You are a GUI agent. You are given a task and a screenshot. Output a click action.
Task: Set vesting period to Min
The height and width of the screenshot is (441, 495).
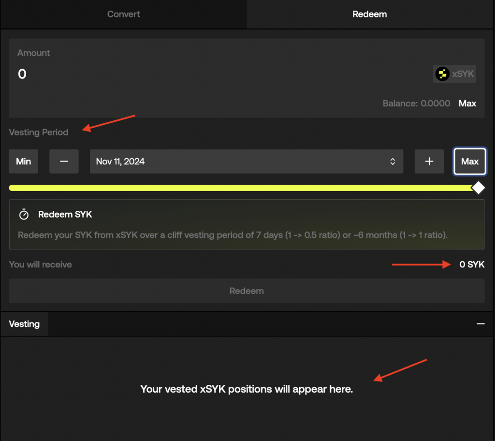tap(24, 162)
